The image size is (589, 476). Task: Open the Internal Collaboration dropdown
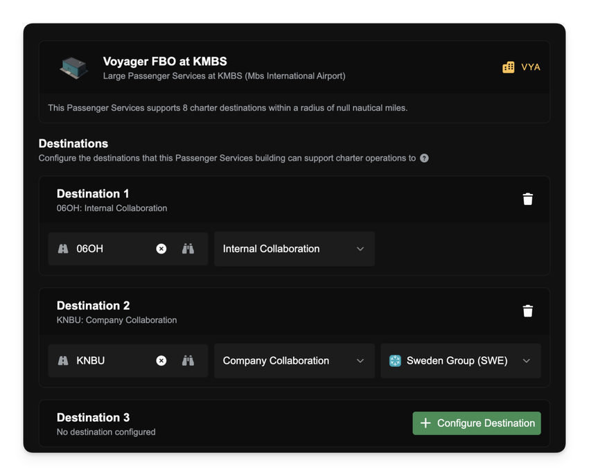(294, 249)
